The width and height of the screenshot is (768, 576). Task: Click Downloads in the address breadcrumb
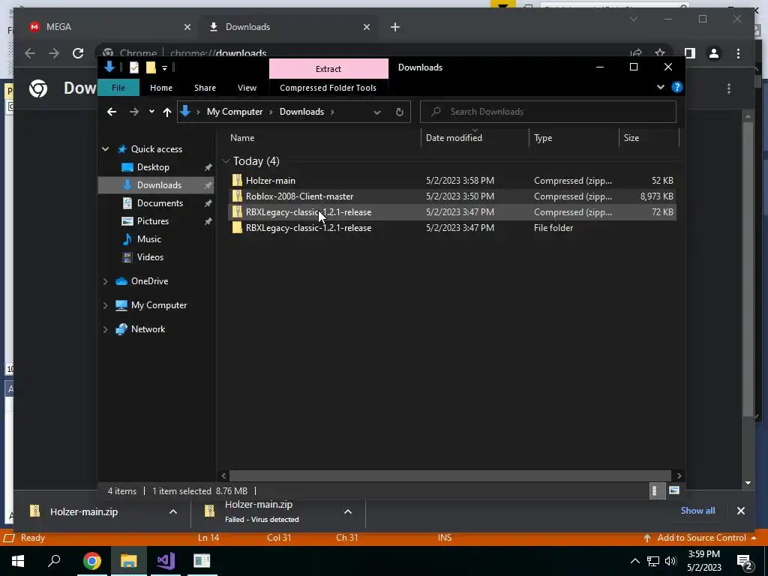click(x=301, y=112)
